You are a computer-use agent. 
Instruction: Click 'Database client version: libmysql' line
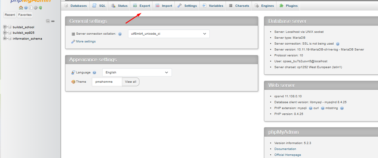310,102
